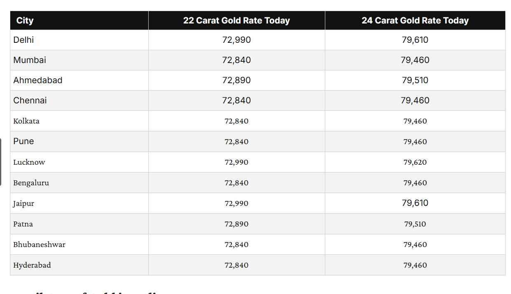Select Ahmedabad's 24 carat rate 79,510

pyautogui.click(x=415, y=80)
